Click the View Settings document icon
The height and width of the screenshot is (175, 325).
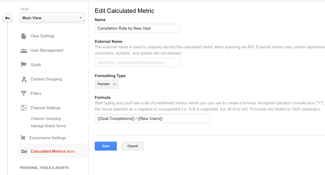(x=24, y=36)
